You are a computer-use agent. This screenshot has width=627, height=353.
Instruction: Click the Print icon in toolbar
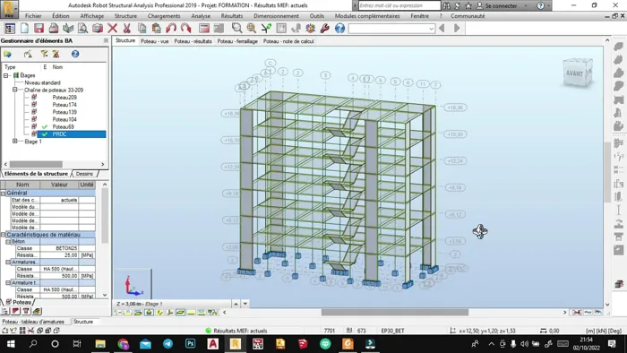tap(54, 28)
